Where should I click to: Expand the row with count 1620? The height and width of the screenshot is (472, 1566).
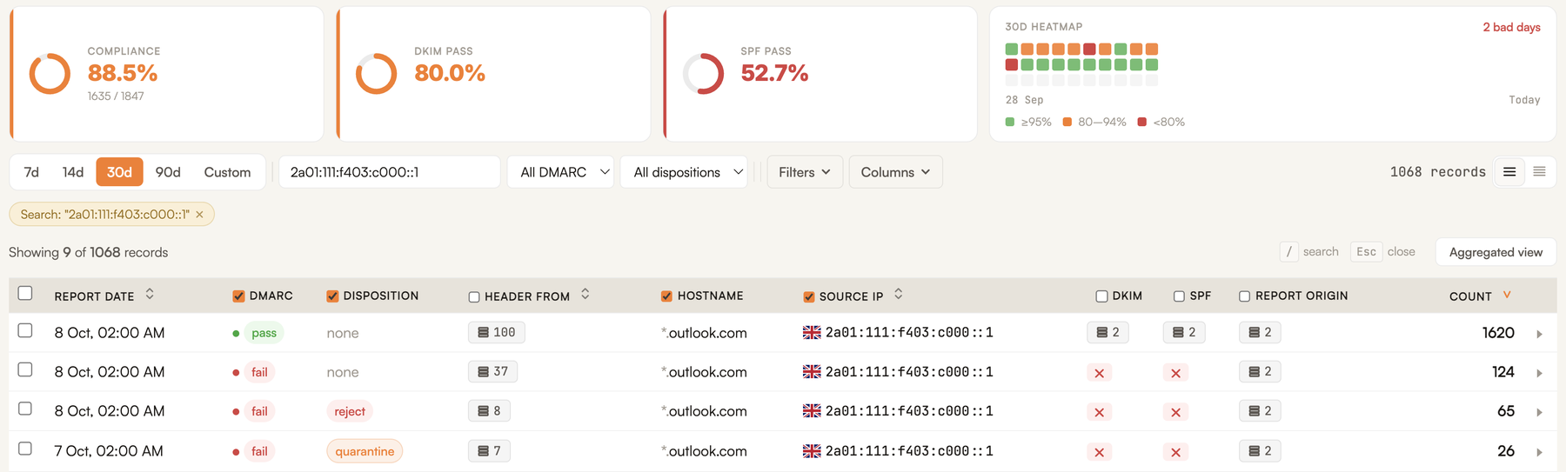[1539, 334]
